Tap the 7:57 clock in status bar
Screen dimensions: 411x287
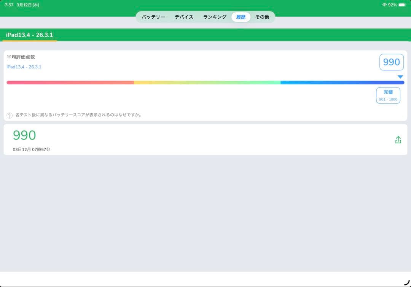[x=9, y=5]
